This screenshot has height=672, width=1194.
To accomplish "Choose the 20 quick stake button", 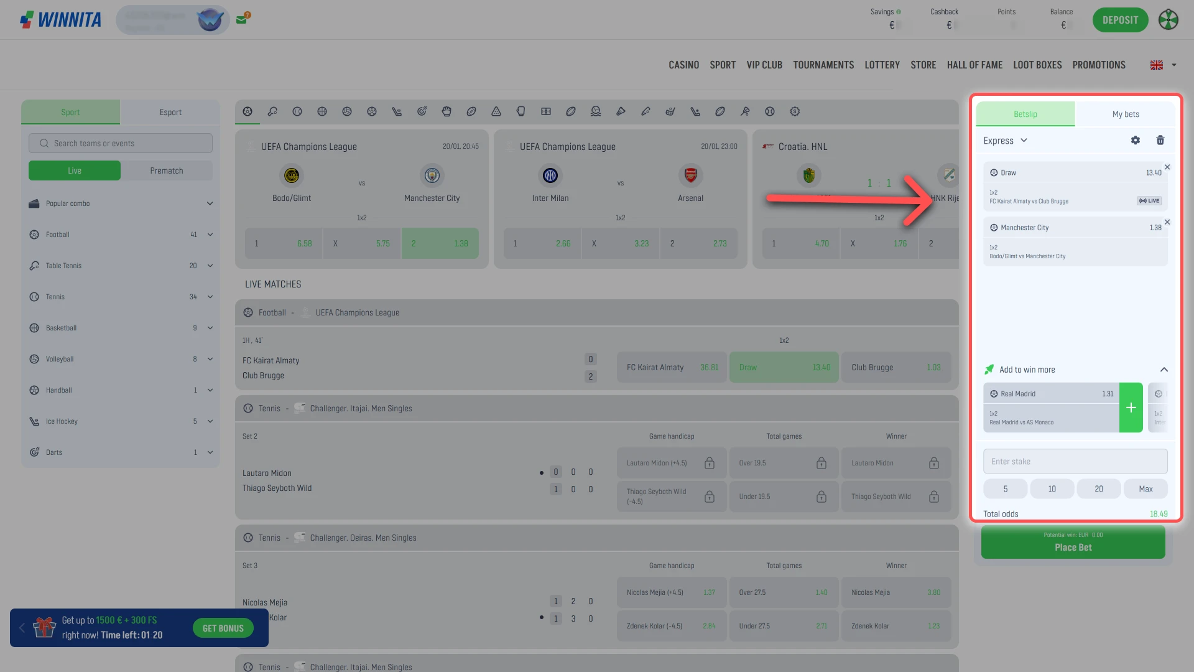I will point(1099,489).
